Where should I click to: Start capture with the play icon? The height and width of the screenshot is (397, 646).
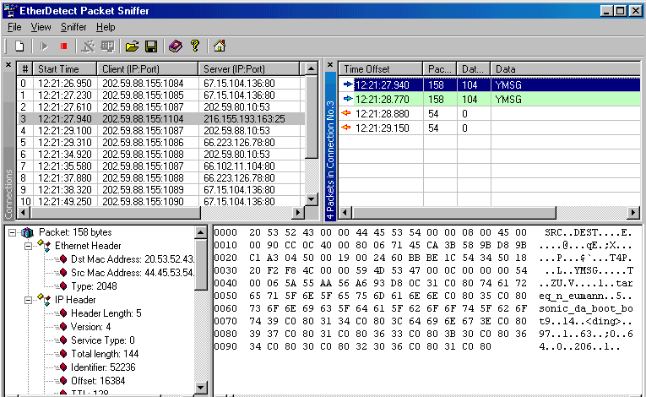point(45,46)
